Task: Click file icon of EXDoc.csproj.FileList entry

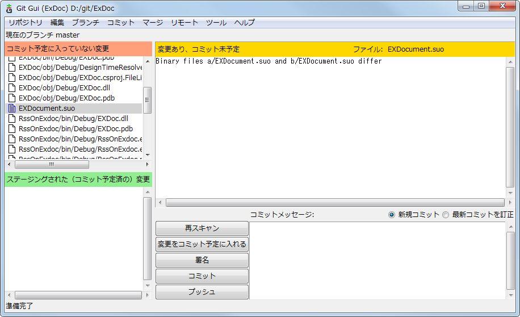Action: 12,78
